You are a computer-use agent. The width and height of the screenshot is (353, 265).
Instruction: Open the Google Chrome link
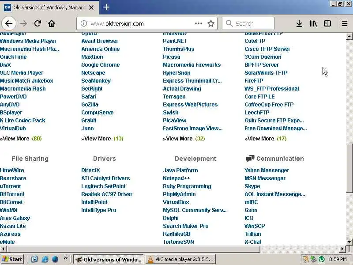click(101, 65)
